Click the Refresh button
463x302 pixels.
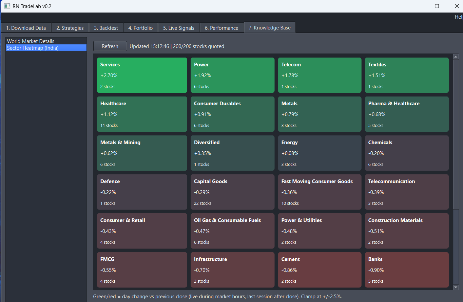click(x=110, y=46)
